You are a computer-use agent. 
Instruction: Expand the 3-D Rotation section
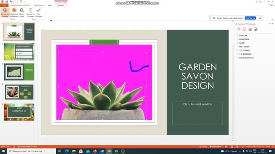coord(245,54)
